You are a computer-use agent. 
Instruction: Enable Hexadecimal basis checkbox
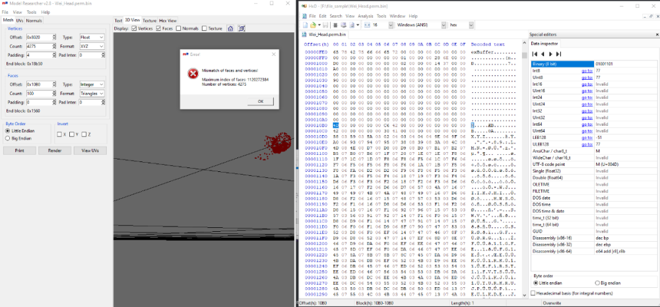point(534,293)
